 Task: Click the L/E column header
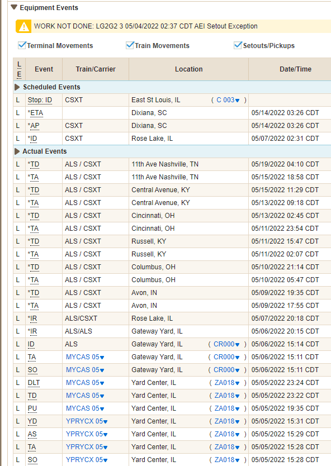pos(20,69)
